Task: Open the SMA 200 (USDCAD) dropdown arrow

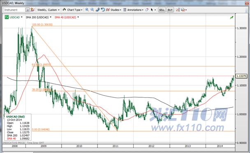Action: [x=51, y=17]
